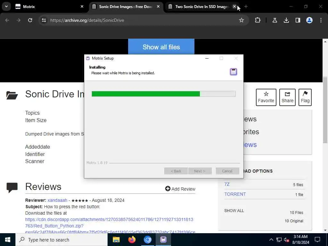Open Chrome Labs flask icon
The image size is (328, 246).
pyautogui.click(x=275, y=20)
